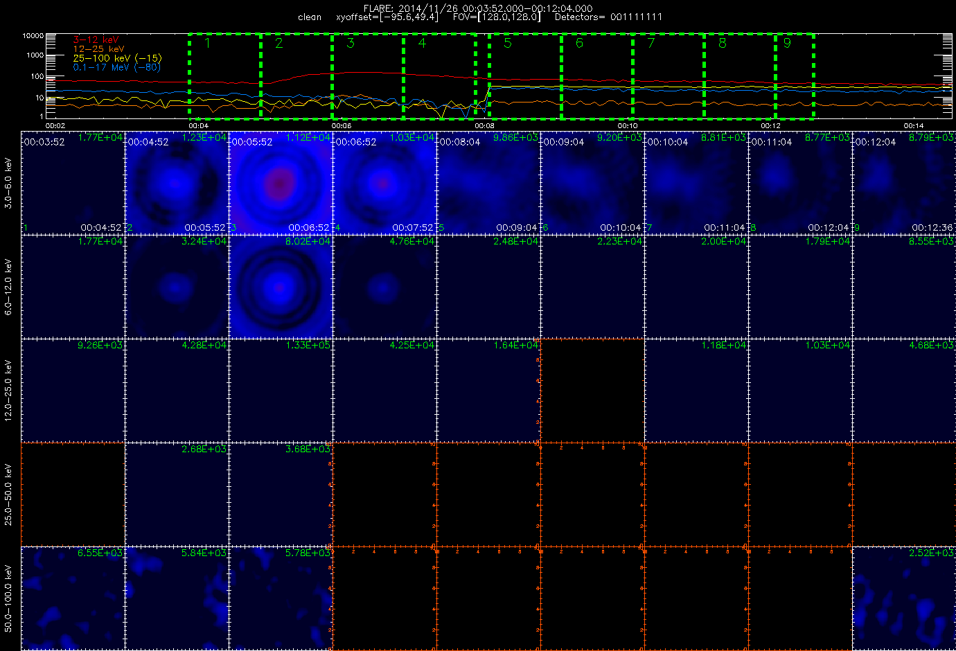Screen dimensions: 956x651
Task: Select the '00:08:04' start time label
Action: (459, 142)
